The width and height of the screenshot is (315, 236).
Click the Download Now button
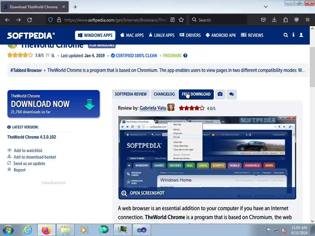pos(54,104)
